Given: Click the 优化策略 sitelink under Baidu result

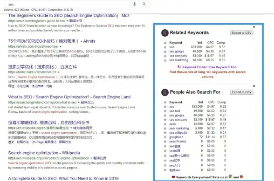Looking at the screenshot, I should click(37, 86).
